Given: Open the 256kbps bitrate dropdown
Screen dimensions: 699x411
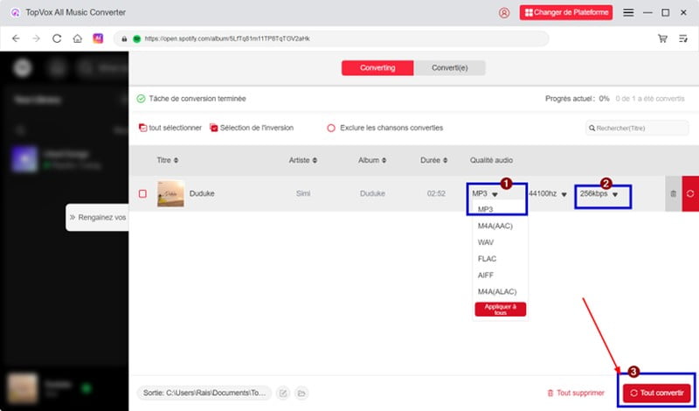Looking at the screenshot, I should coord(599,193).
